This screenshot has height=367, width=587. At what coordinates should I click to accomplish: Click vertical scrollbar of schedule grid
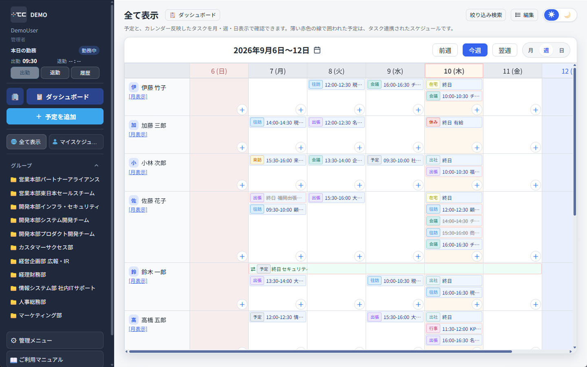tap(575, 141)
